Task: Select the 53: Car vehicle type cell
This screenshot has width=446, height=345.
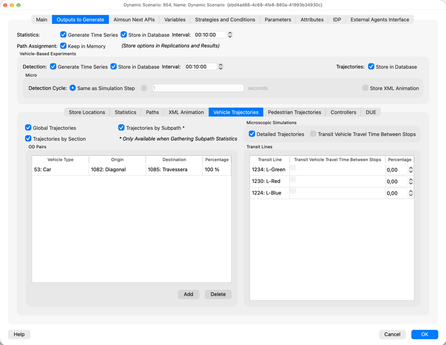Action: click(x=60, y=170)
